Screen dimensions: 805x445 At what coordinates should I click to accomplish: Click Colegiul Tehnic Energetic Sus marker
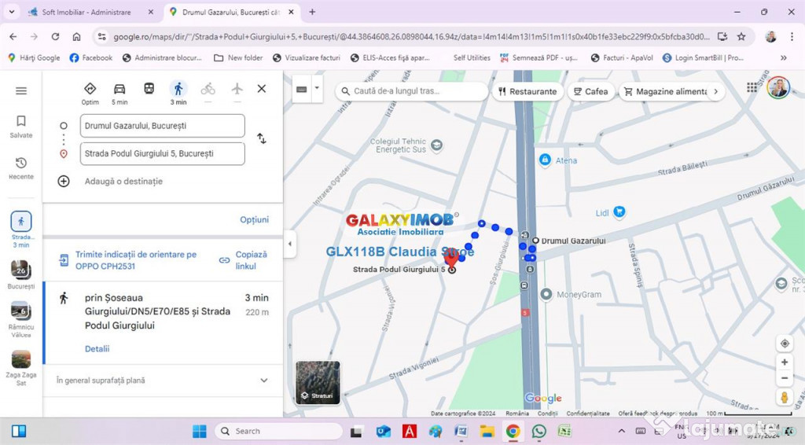(x=436, y=145)
